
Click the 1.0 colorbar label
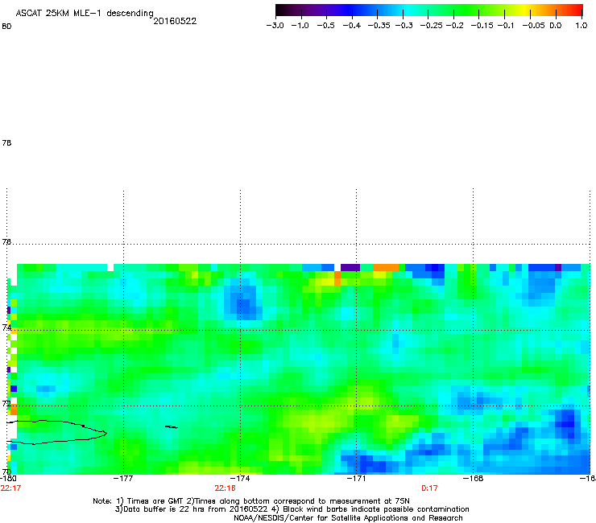[582, 26]
